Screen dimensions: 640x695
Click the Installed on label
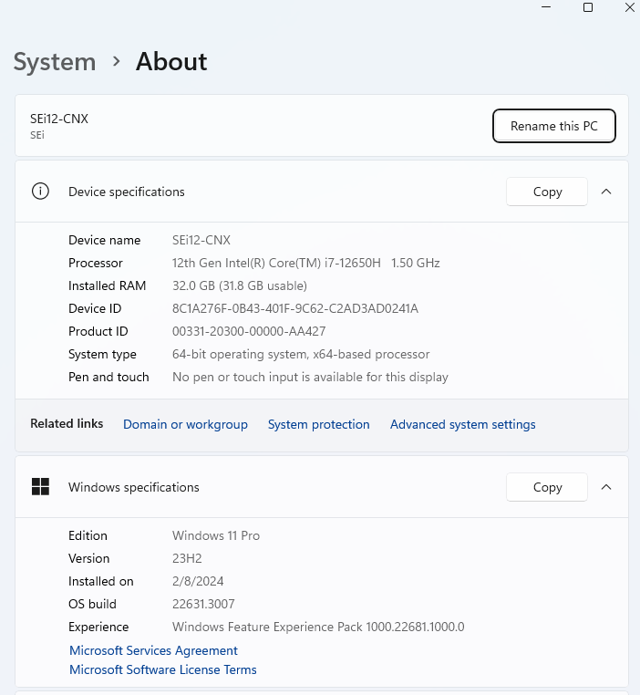pyautogui.click(x=100, y=581)
